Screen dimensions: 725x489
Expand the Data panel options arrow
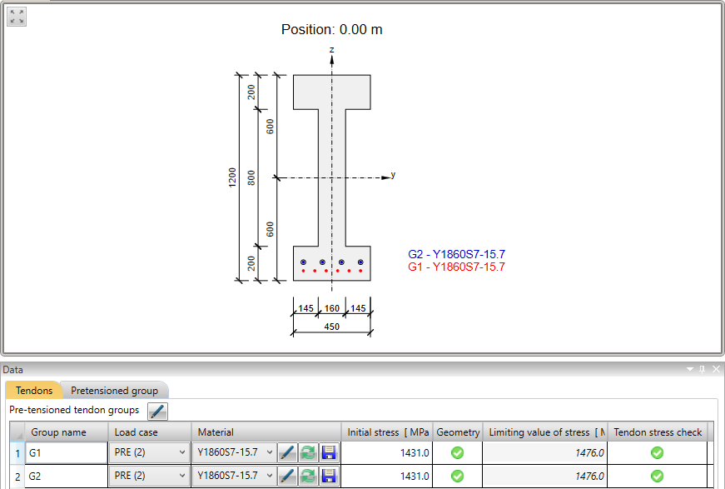pos(688,369)
